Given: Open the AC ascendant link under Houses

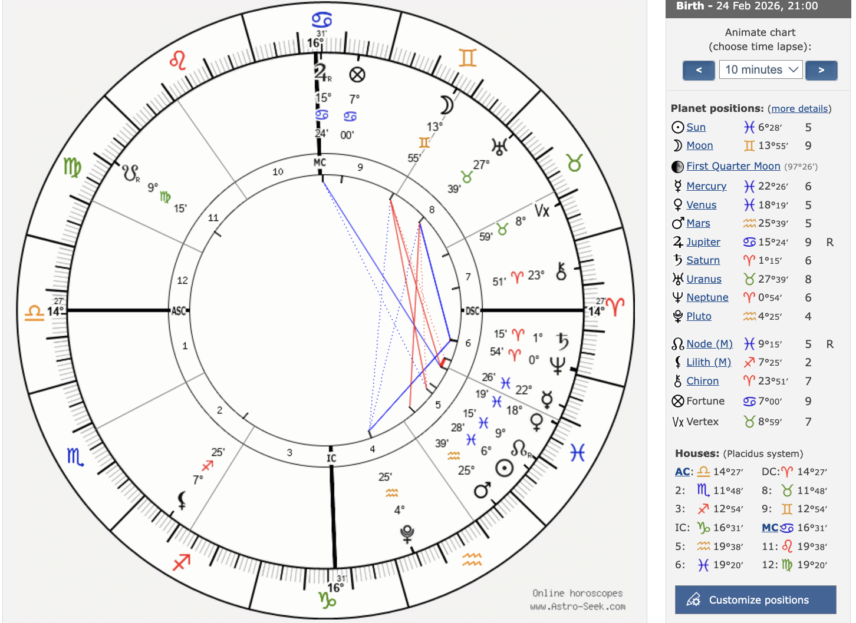Looking at the screenshot, I should [x=682, y=472].
